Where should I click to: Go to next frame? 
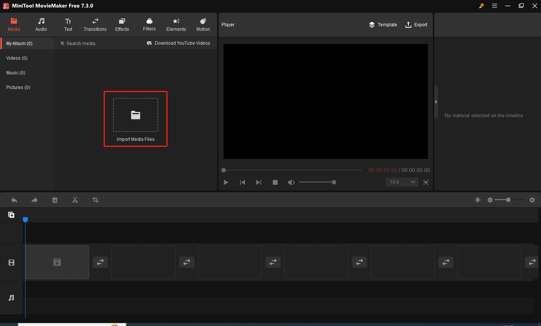point(258,182)
